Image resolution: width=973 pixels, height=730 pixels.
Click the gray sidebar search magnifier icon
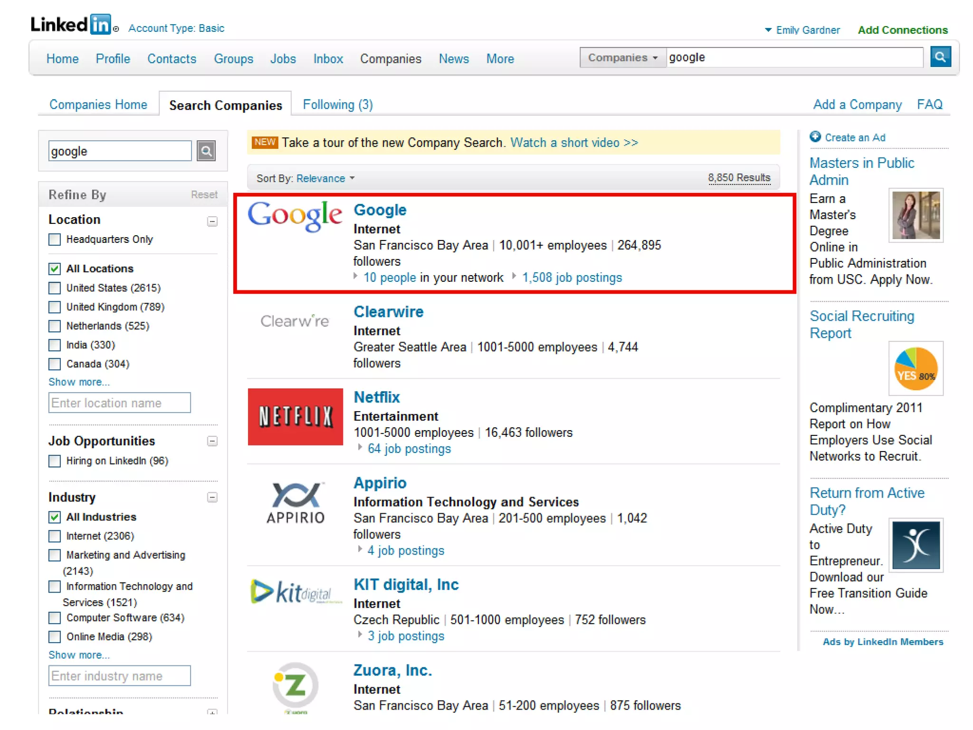click(206, 151)
